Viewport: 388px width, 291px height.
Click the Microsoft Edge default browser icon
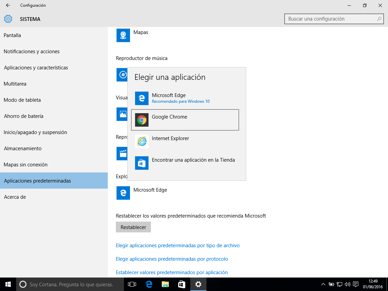123,193
